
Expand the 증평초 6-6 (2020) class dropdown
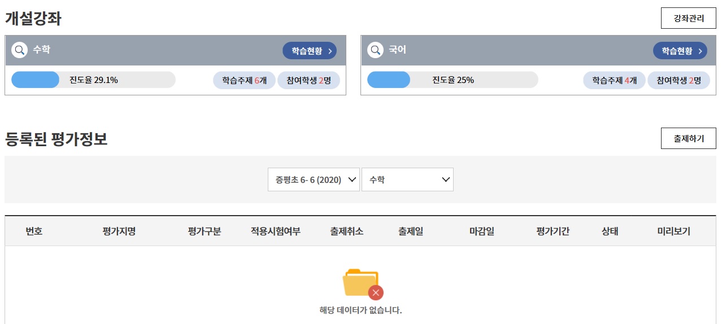tap(314, 179)
